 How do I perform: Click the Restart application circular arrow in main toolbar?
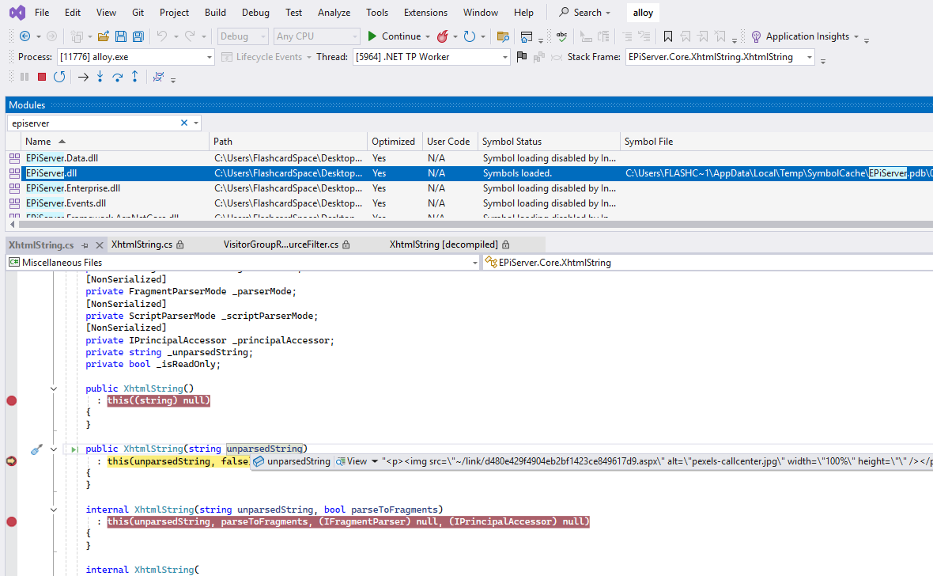(470, 36)
